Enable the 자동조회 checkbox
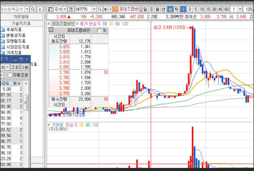This screenshot has height=171, width=254. (x=10, y=75)
